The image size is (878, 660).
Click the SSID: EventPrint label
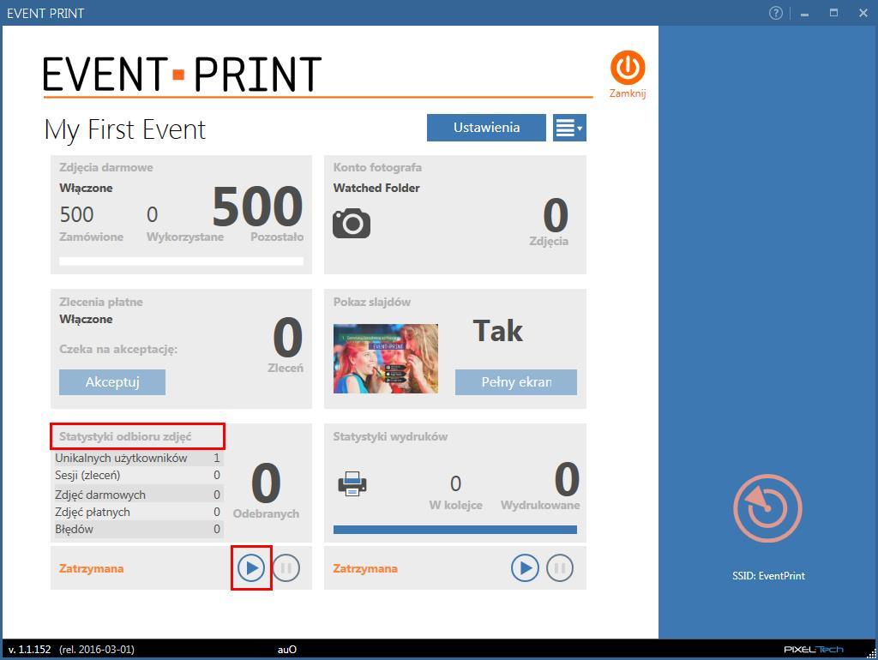tap(768, 575)
